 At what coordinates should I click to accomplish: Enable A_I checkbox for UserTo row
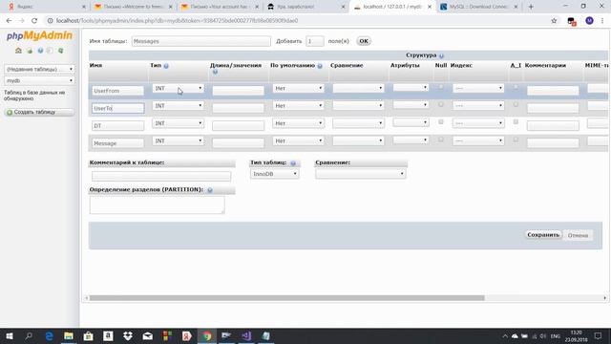coord(516,104)
